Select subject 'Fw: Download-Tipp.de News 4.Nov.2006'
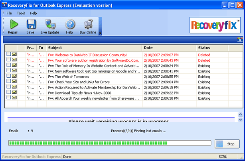The height and width of the screenshot is (161, 245). (x=79, y=93)
